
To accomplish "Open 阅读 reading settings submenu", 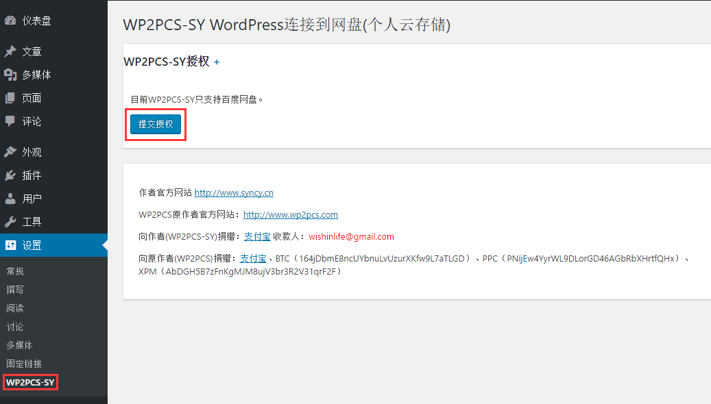I will [15, 308].
